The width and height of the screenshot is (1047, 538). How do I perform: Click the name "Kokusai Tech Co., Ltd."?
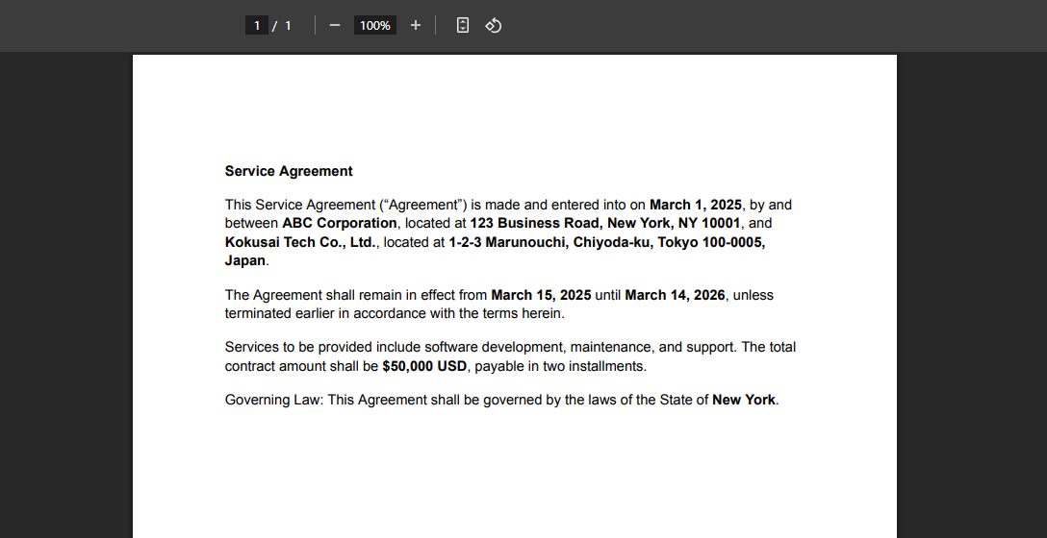coord(300,242)
